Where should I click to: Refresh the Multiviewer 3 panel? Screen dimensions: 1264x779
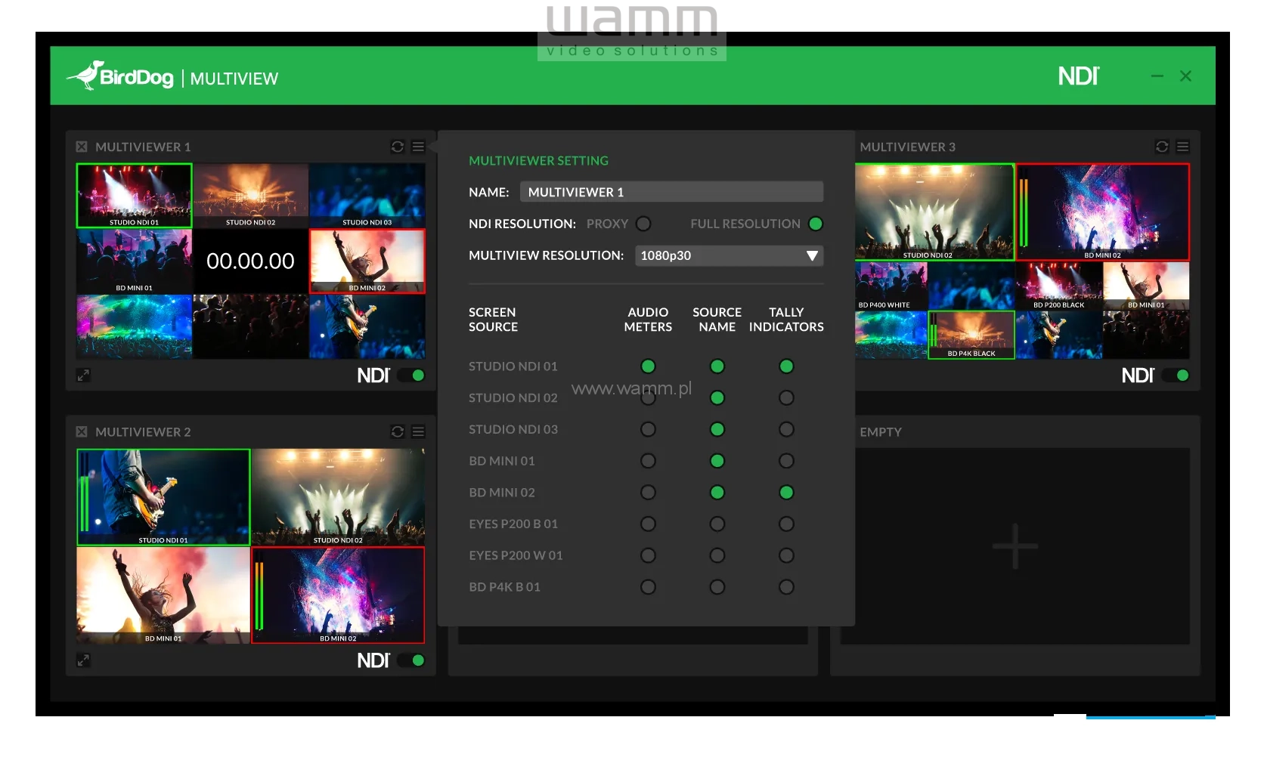tap(1163, 147)
